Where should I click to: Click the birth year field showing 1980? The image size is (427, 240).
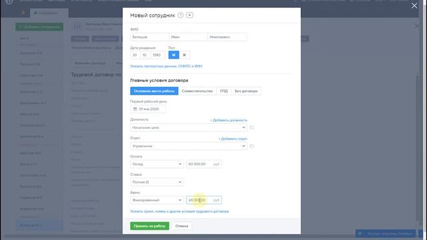[157, 55]
